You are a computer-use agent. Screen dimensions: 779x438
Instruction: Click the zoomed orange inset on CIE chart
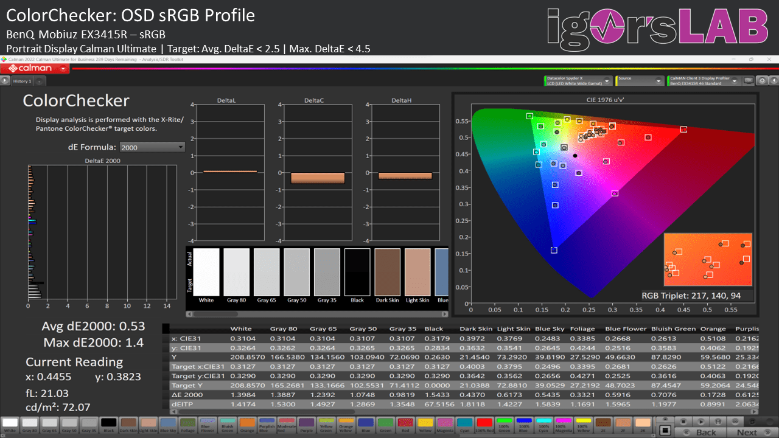[x=708, y=260]
